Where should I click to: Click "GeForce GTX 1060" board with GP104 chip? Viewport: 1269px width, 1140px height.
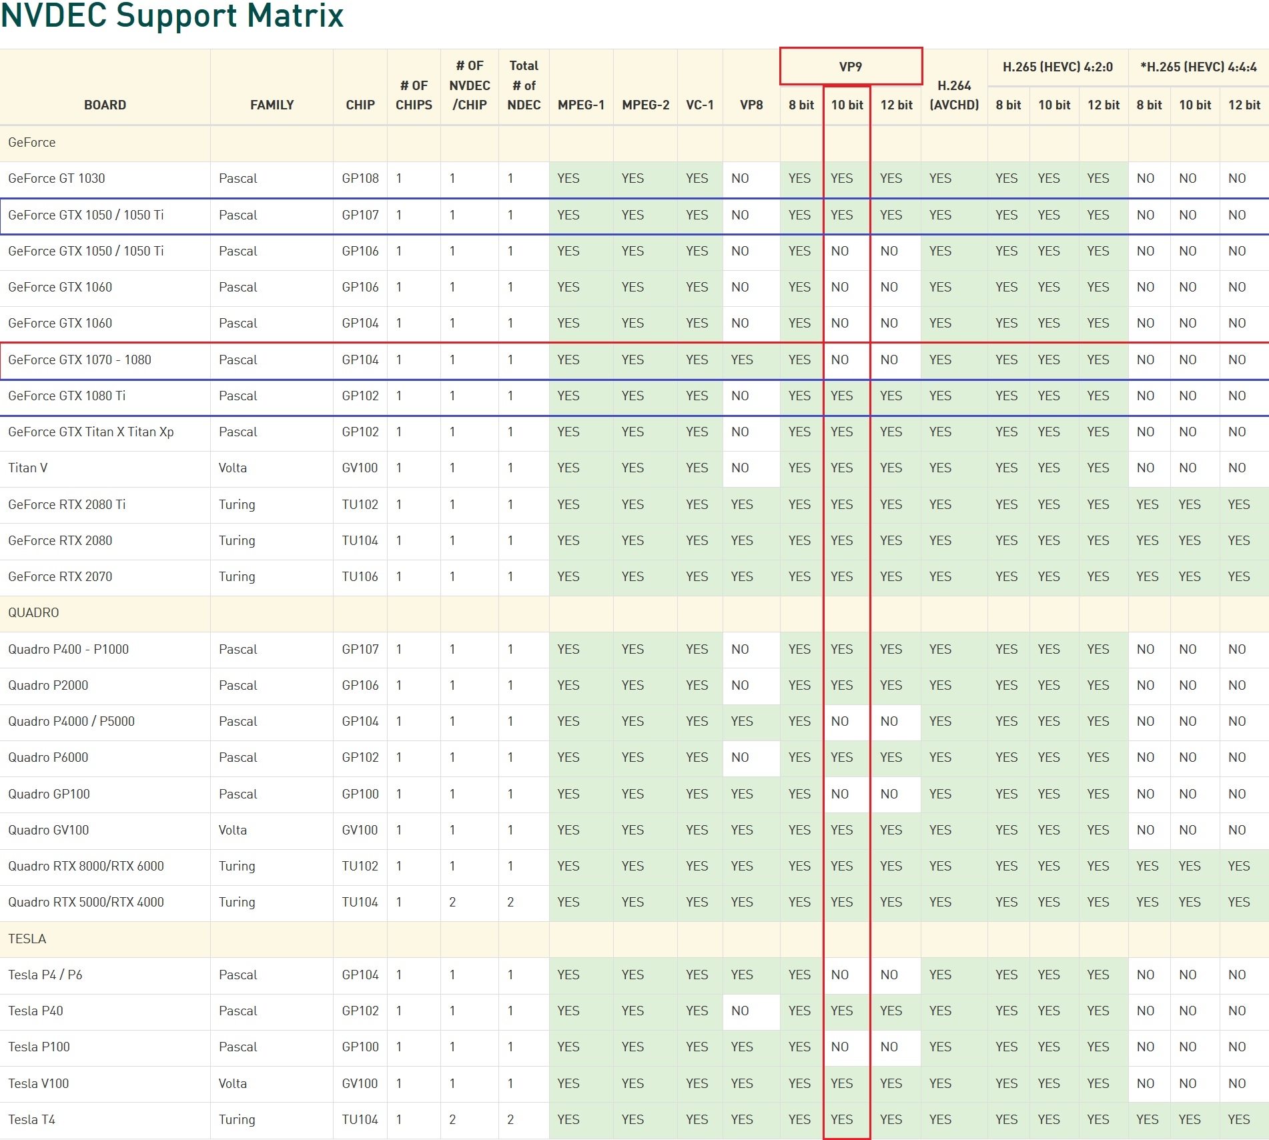[x=60, y=323]
